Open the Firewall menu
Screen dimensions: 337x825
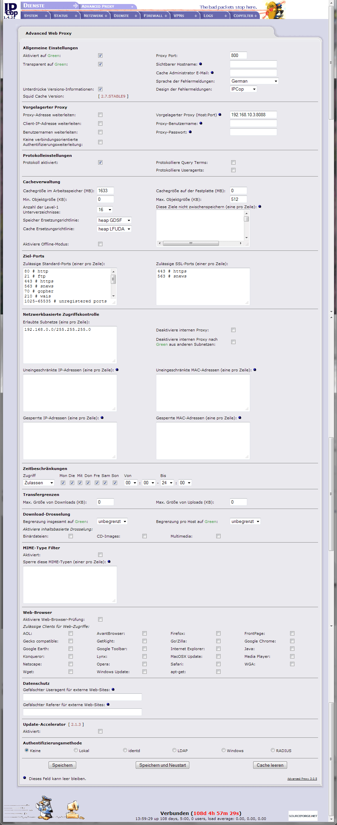coord(155,16)
